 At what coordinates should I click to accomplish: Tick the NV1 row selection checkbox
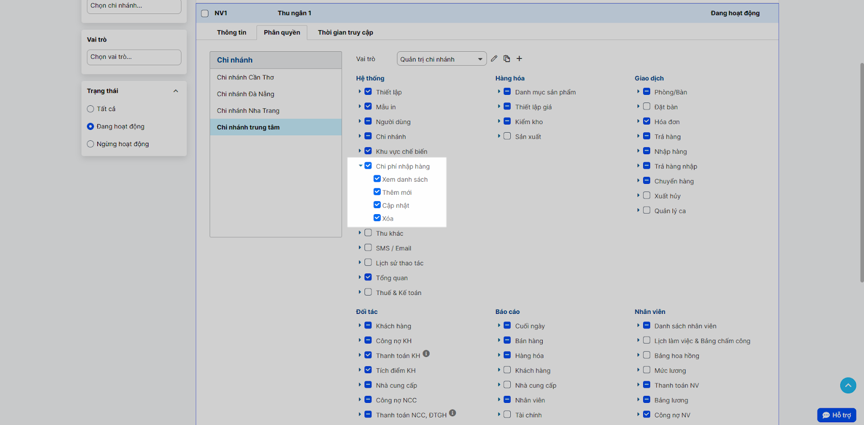coord(205,13)
